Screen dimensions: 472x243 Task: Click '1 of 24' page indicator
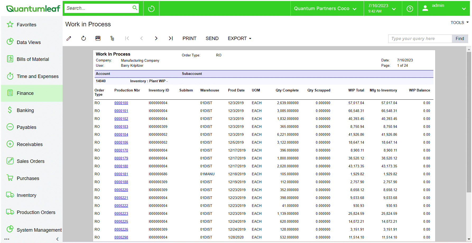(402, 65)
